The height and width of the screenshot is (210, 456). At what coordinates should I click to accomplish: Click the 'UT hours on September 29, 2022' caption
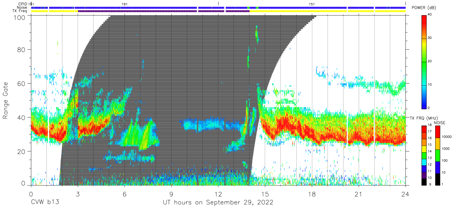point(218,203)
